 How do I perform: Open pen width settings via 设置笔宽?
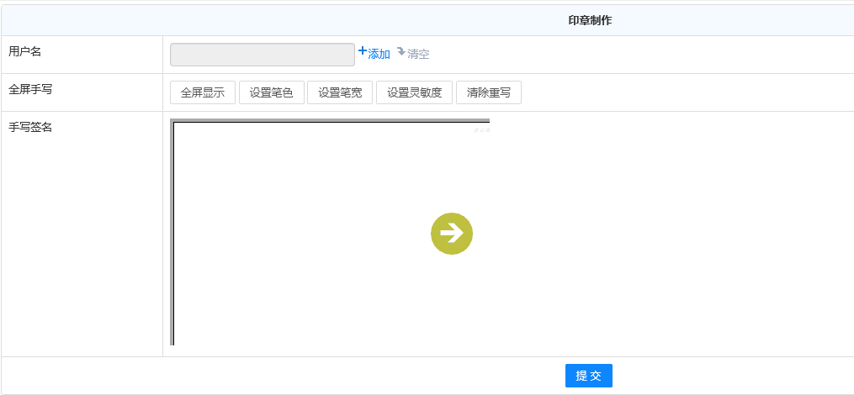[340, 92]
